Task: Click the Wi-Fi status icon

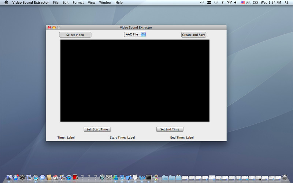Action: click(229, 3)
